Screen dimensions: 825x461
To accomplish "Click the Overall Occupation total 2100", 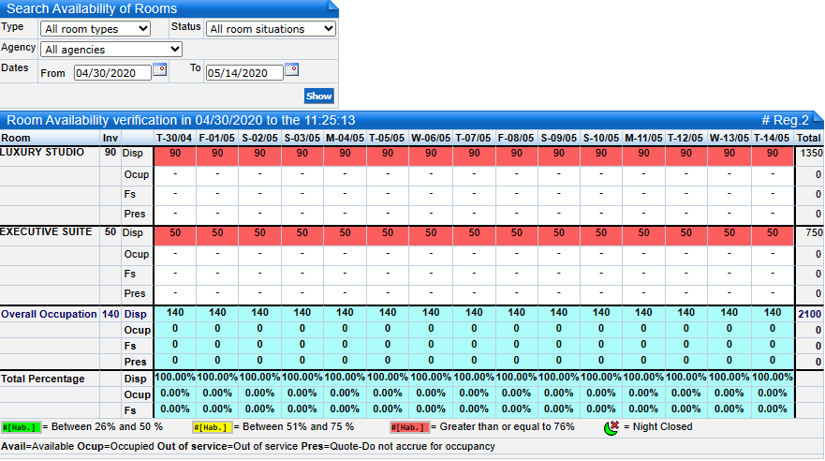I will tap(810, 314).
